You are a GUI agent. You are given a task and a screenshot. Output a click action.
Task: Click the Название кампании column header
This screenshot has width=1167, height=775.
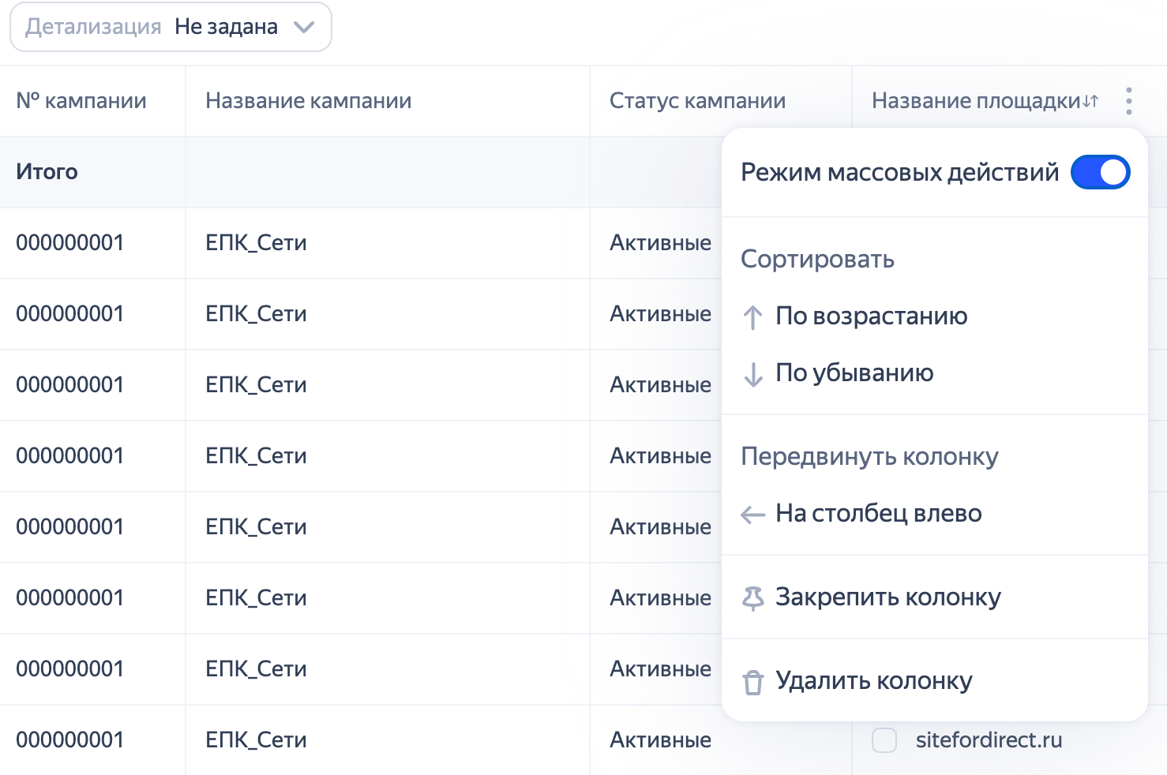click(x=308, y=101)
